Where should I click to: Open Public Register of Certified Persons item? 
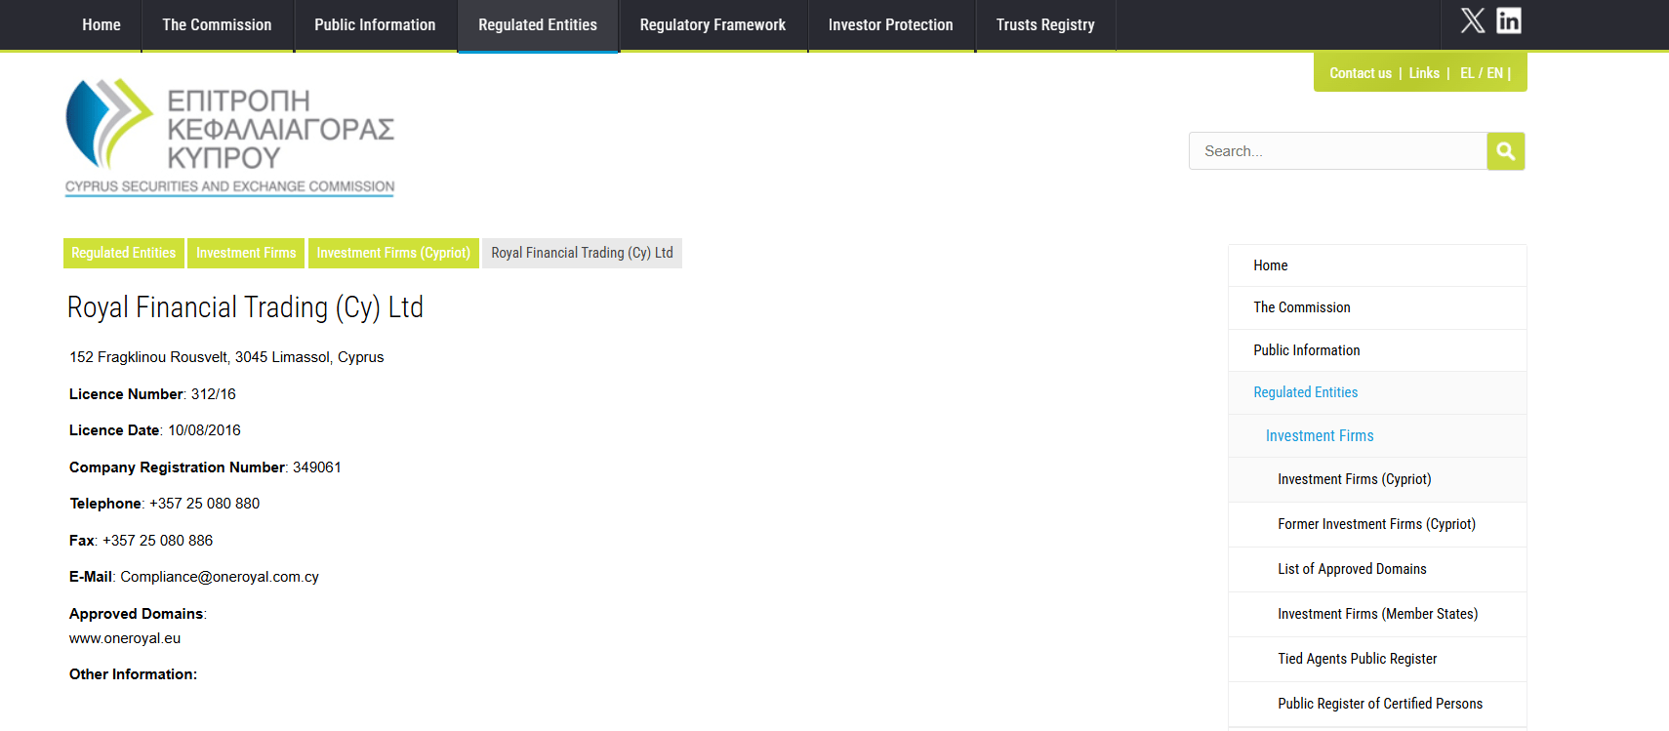tap(1377, 704)
